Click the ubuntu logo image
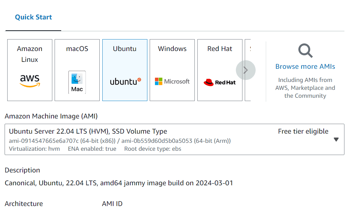Screen dimensions: 352x207 [x=125, y=81]
